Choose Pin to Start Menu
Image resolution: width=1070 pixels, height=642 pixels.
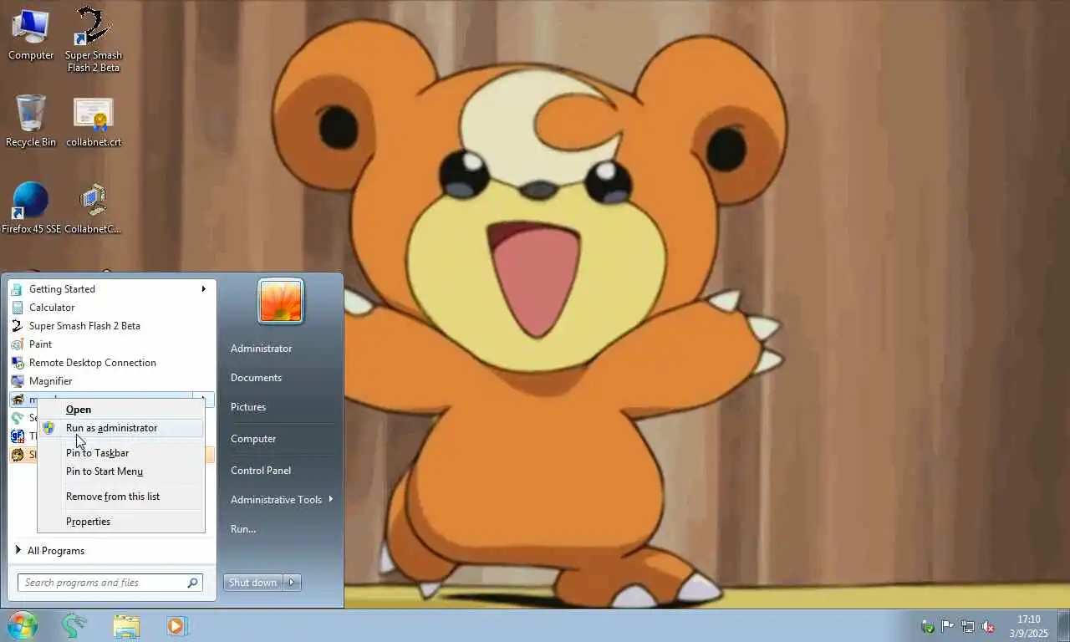pyautogui.click(x=121, y=471)
